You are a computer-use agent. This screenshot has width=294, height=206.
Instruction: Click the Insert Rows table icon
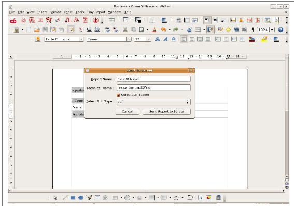pyautogui.click(x=233, y=20)
